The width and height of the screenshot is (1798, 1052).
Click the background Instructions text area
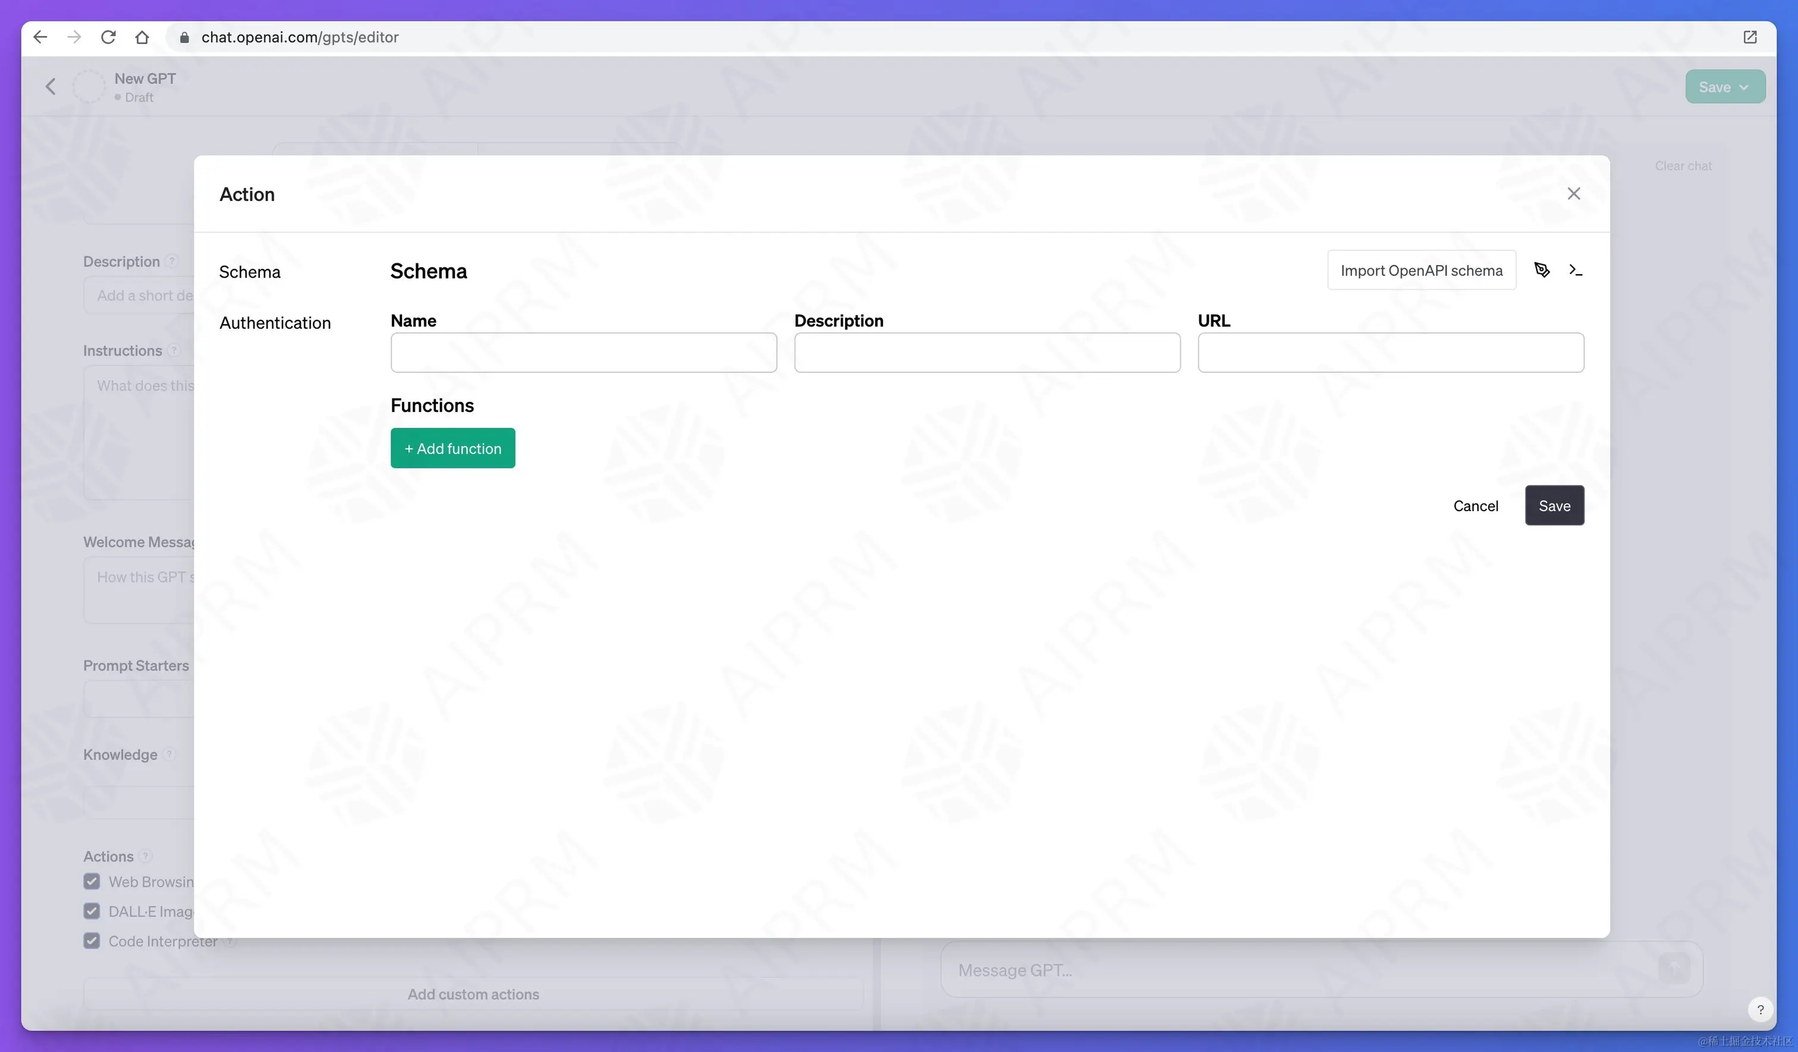pyautogui.click(x=139, y=432)
